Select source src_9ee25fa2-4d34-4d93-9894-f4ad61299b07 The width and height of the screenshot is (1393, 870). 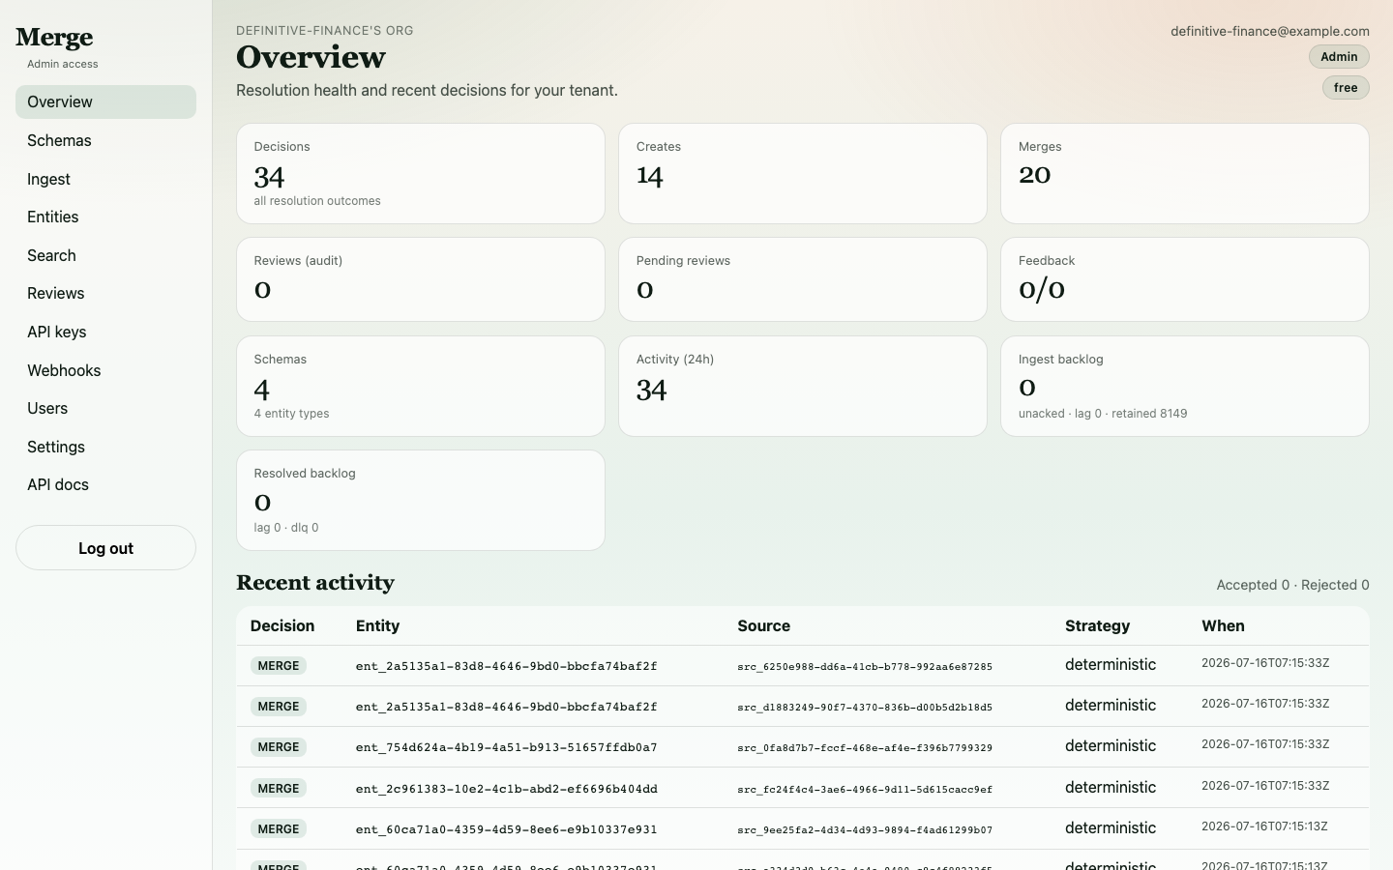tap(865, 830)
